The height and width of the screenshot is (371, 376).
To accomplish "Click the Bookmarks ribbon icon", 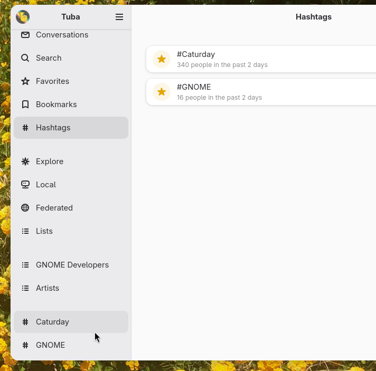I will 25,104.
